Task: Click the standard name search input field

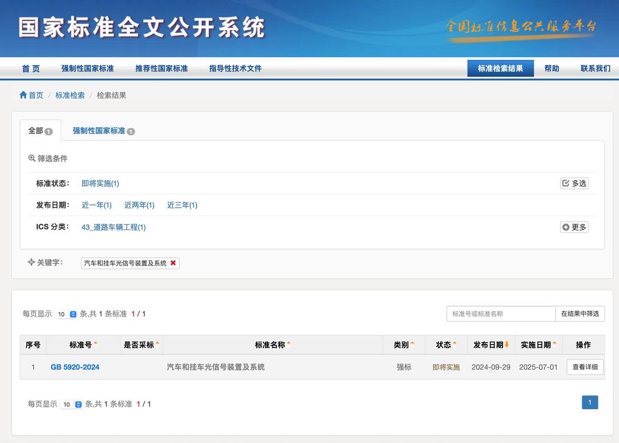Action: pyautogui.click(x=502, y=314)
